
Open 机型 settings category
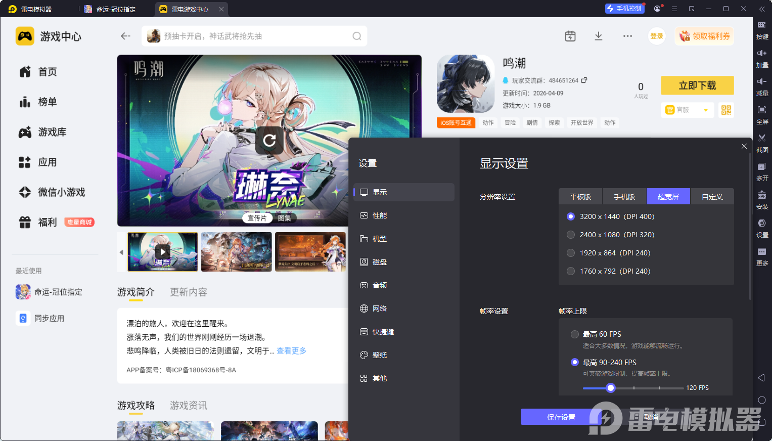click(404, 239)
